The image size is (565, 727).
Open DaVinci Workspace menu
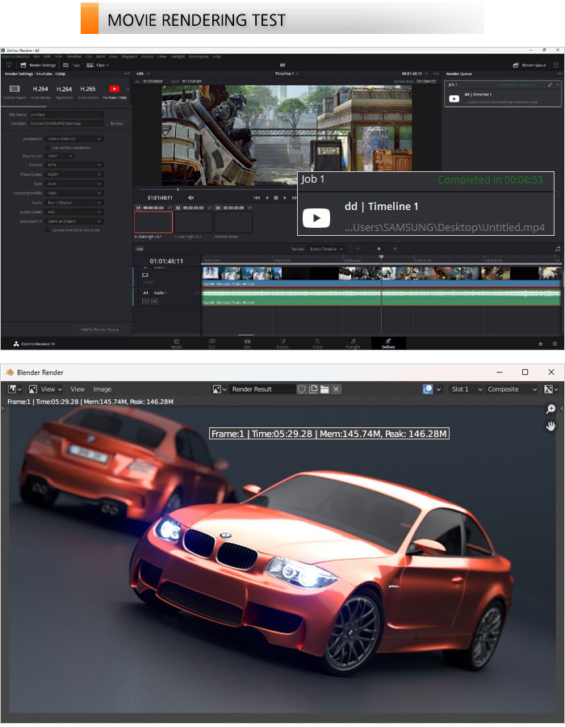(x=199, y=57)
